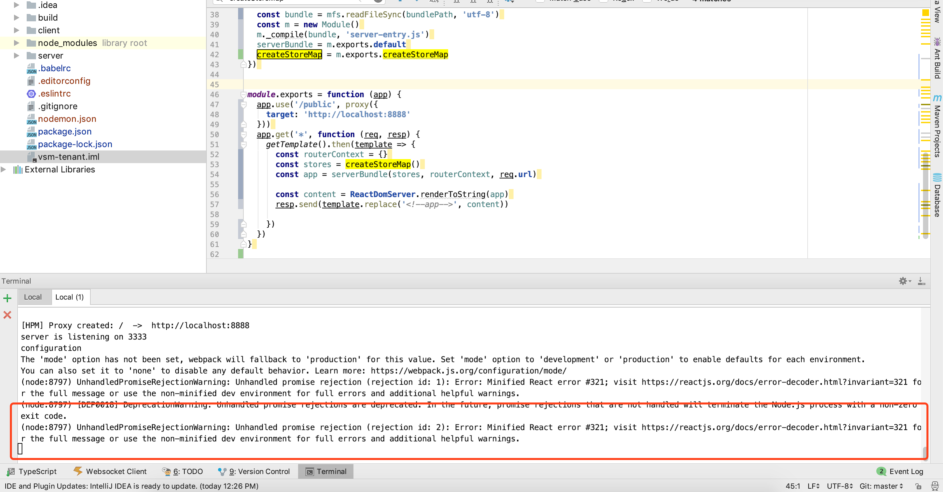Click the Ant Build bug icon
The width and height of the screenshot is (943, 492).
[937, 41]
